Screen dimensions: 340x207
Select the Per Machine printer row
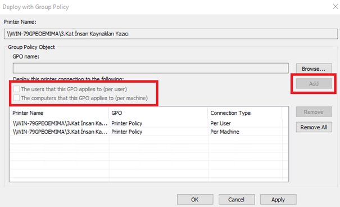(149, 132)
